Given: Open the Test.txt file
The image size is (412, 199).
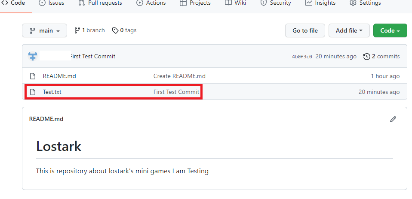Looking at the screenshot, I should 52,92.
